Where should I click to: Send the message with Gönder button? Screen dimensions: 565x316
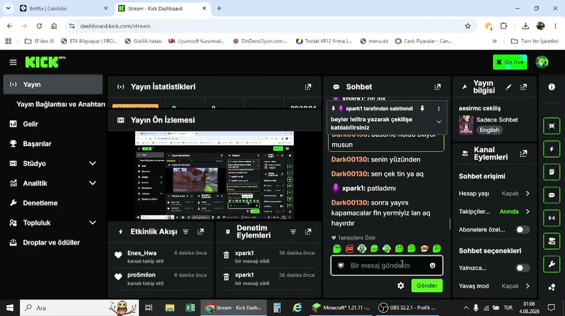427,286
